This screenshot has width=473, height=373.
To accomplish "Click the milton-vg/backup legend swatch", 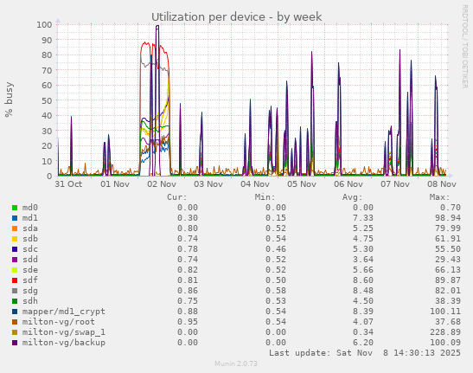I will coord(15,343).
